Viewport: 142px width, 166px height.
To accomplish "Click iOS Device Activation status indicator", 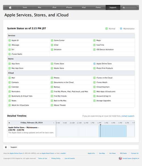I will [94, 49].
